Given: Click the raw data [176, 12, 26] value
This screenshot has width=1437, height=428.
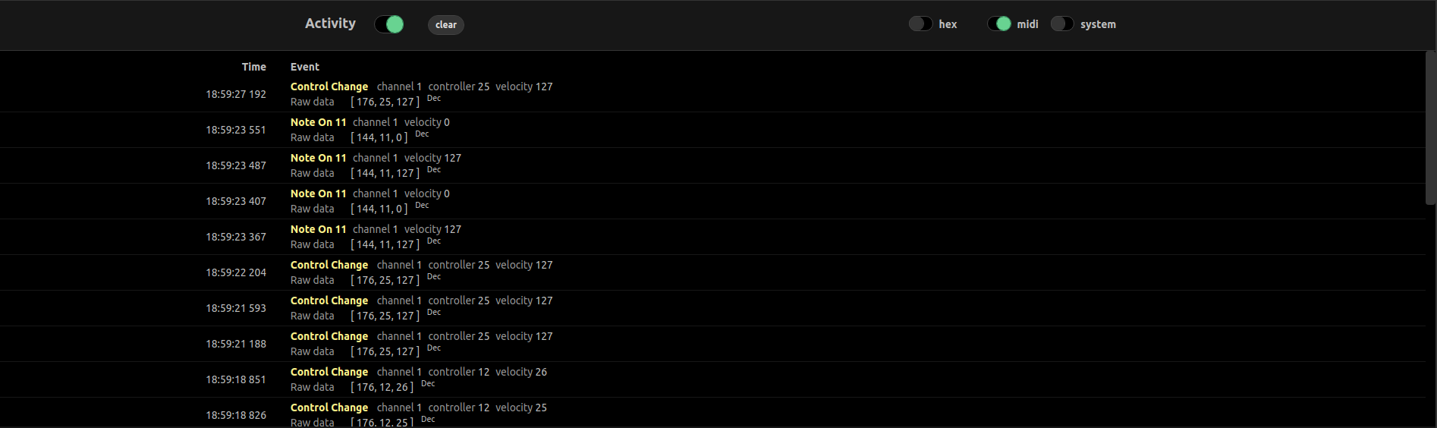Looking at the screenshot, I should click(382, 387).
